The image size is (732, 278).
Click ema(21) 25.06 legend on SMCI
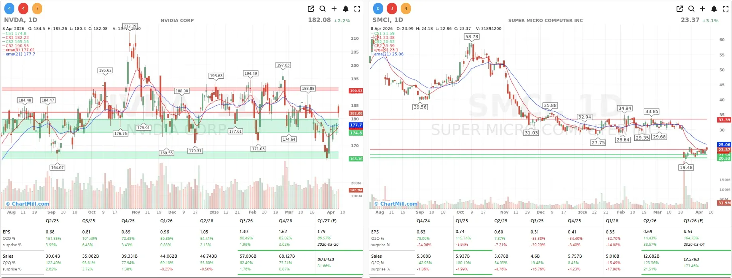click(388, 54)
